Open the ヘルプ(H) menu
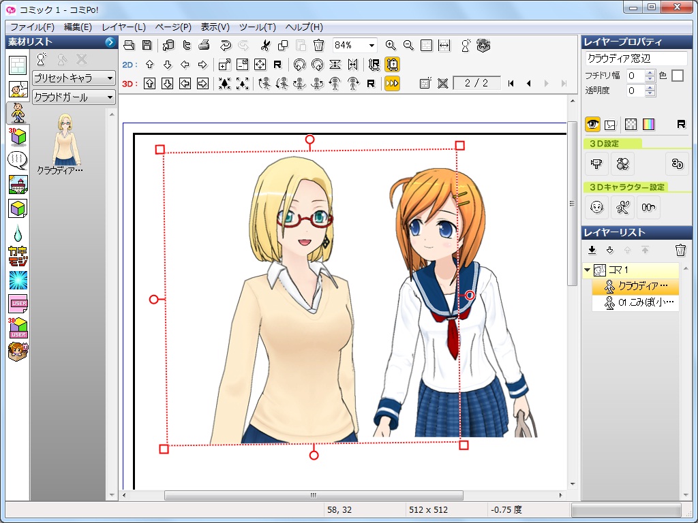 pos(304,27)
